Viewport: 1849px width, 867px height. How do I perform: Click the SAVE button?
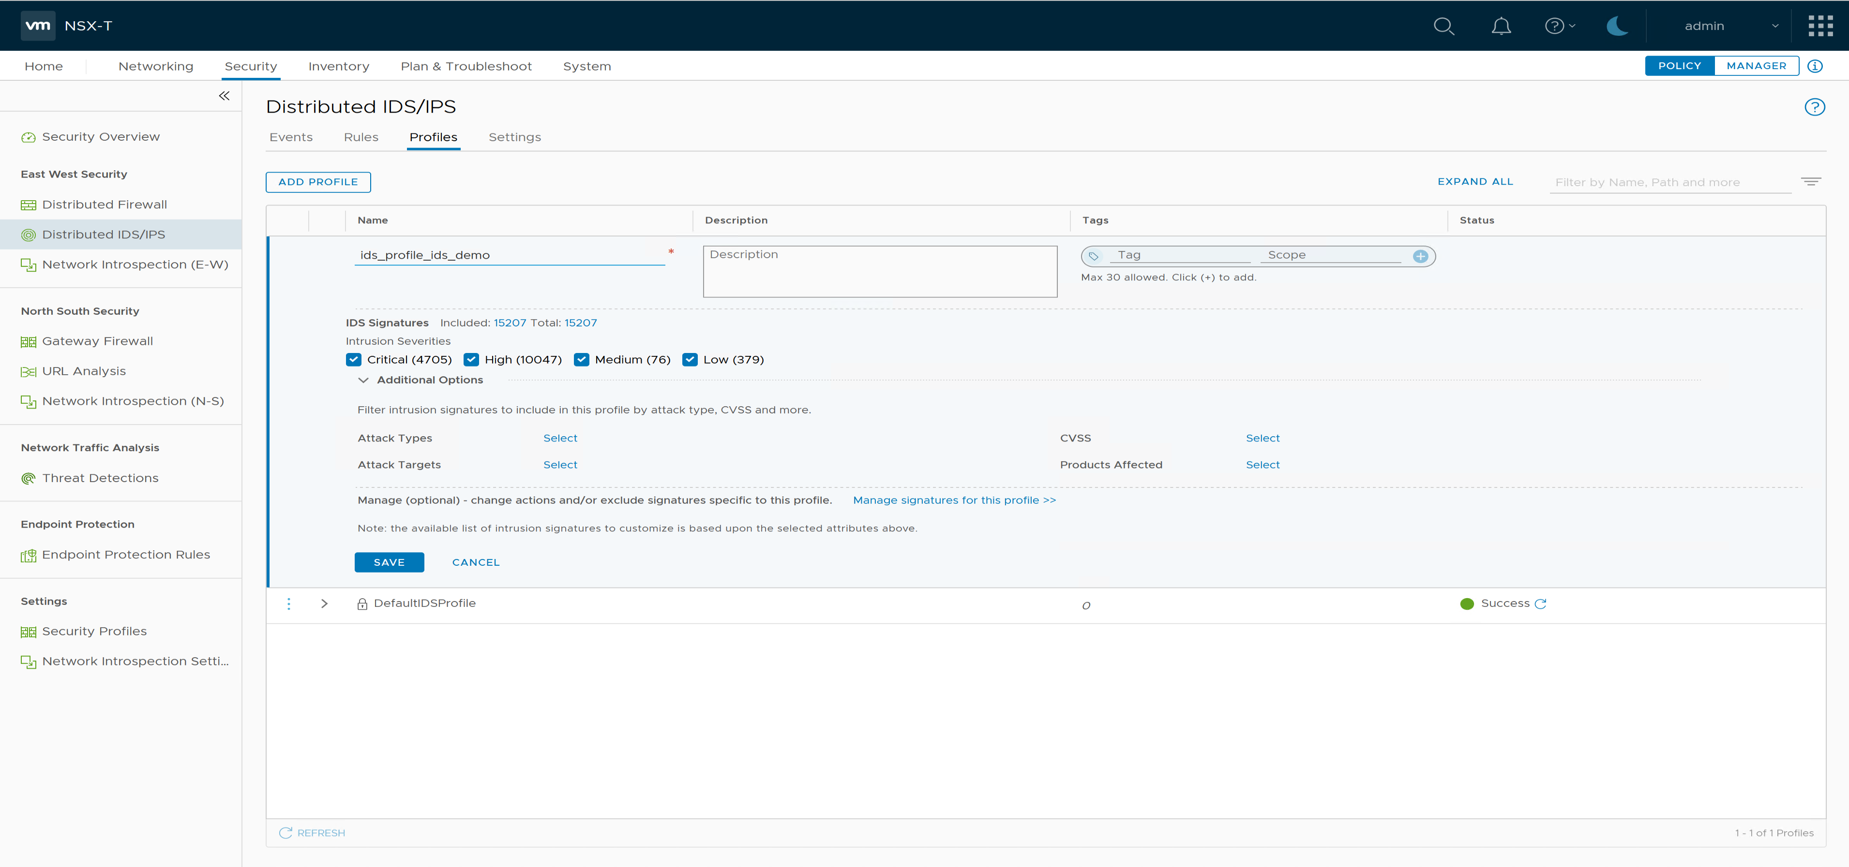click(389, 562)
